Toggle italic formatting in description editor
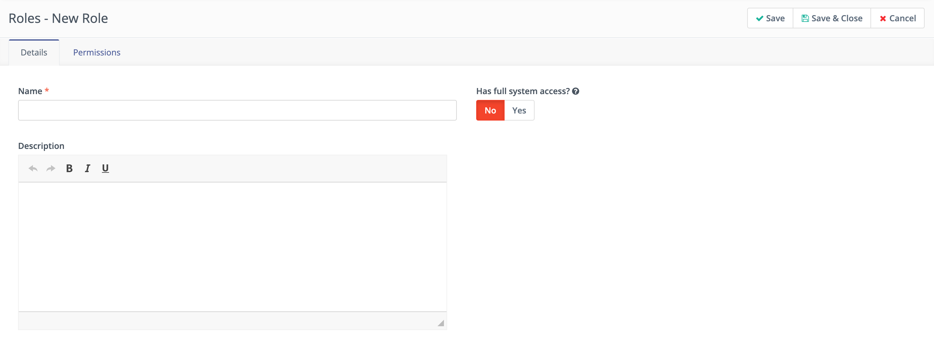Screen dimensions: 934x352 point(87,168)
